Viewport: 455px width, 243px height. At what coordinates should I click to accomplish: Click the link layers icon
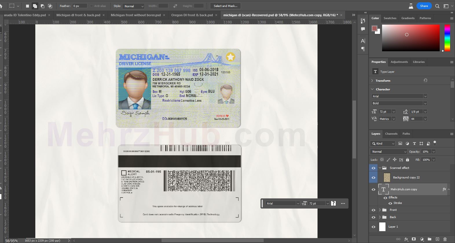tap(398, 239)
